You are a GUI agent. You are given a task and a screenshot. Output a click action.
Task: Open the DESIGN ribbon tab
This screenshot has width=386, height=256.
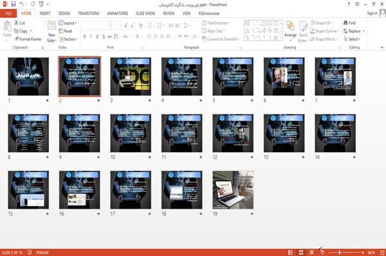coord(64,13)
